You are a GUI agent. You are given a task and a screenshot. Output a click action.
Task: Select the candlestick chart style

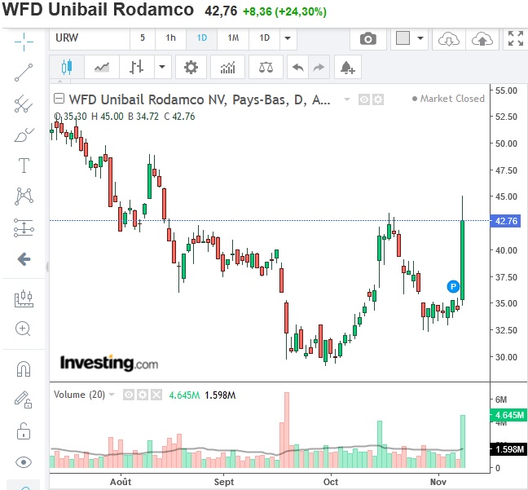pos(67,67)
